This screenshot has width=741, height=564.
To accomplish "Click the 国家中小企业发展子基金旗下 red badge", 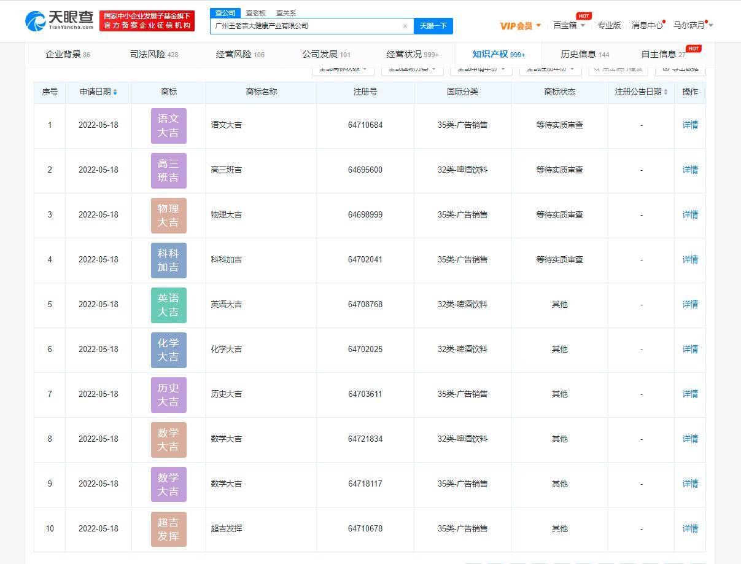I will (x=147, y=21).
